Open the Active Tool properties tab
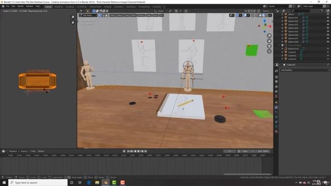Screen dimensions: 331x186 [x=277, y=71]
